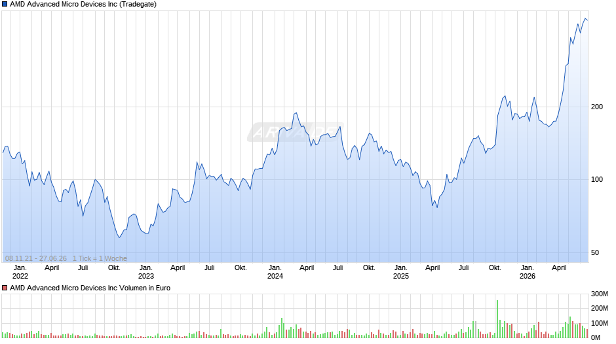Viewport: 616px width, 344px height.
Task: Click the 'April' label right after Jan. 2026
Action: [559, 268]
